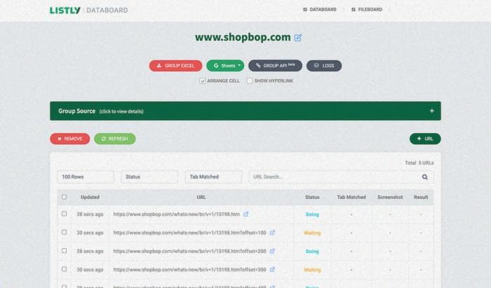
Task: Open external link icon for offset=300 URL
Action: pos(272,270)
